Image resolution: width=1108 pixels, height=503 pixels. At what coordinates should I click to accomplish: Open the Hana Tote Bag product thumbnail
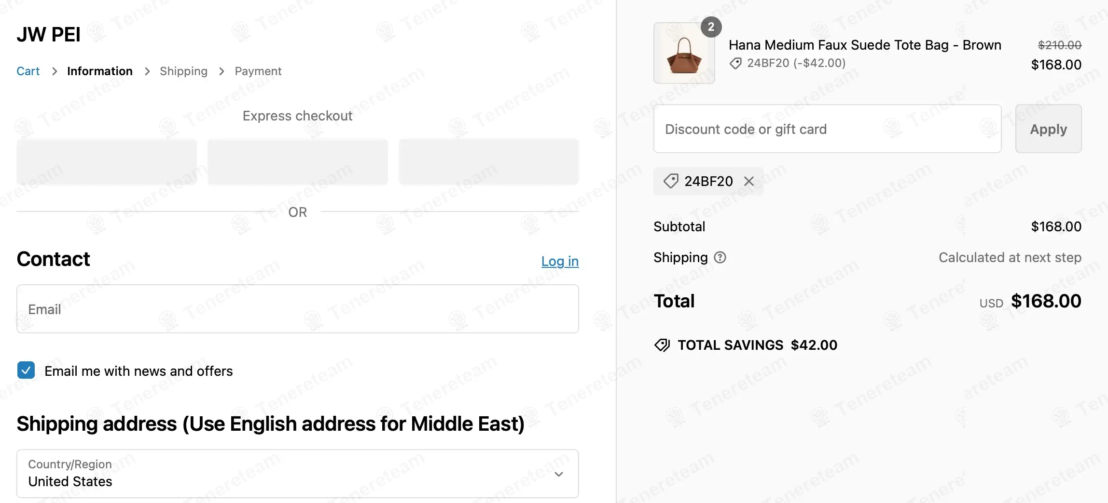coord(684,53)
